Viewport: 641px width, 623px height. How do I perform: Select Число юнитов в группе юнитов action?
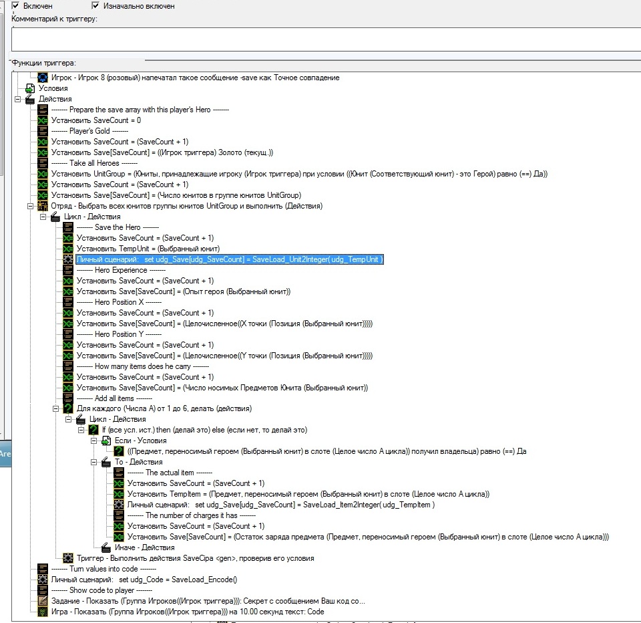pos(176,195)
